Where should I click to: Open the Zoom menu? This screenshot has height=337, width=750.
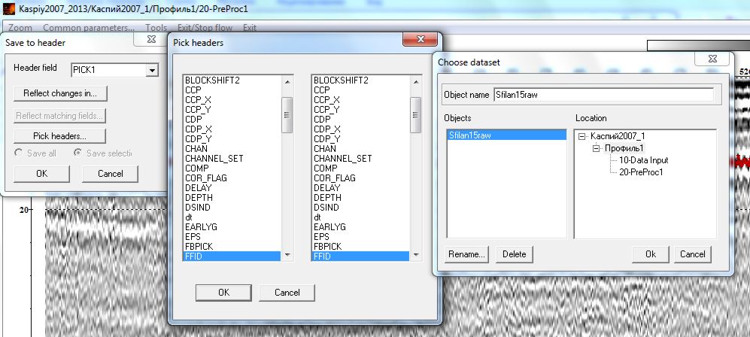[20, 28]
